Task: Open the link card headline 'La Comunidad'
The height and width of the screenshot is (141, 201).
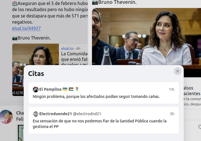Action: click(x=74, y=54)
